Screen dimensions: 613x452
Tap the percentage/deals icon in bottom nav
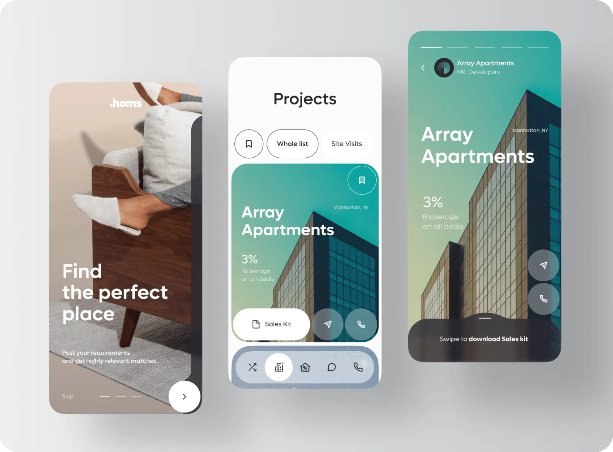click(306, 367)
